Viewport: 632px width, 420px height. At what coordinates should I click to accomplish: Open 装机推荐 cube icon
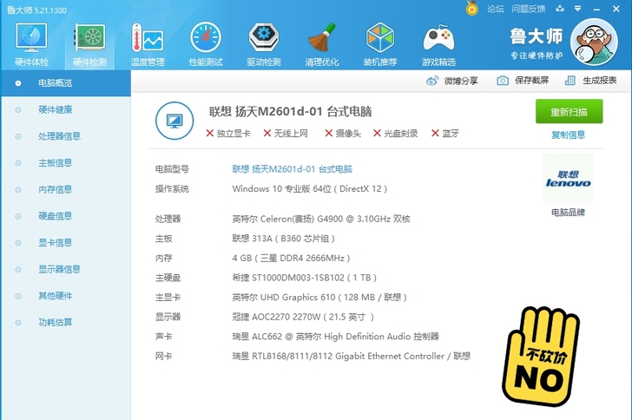[379, 44]
